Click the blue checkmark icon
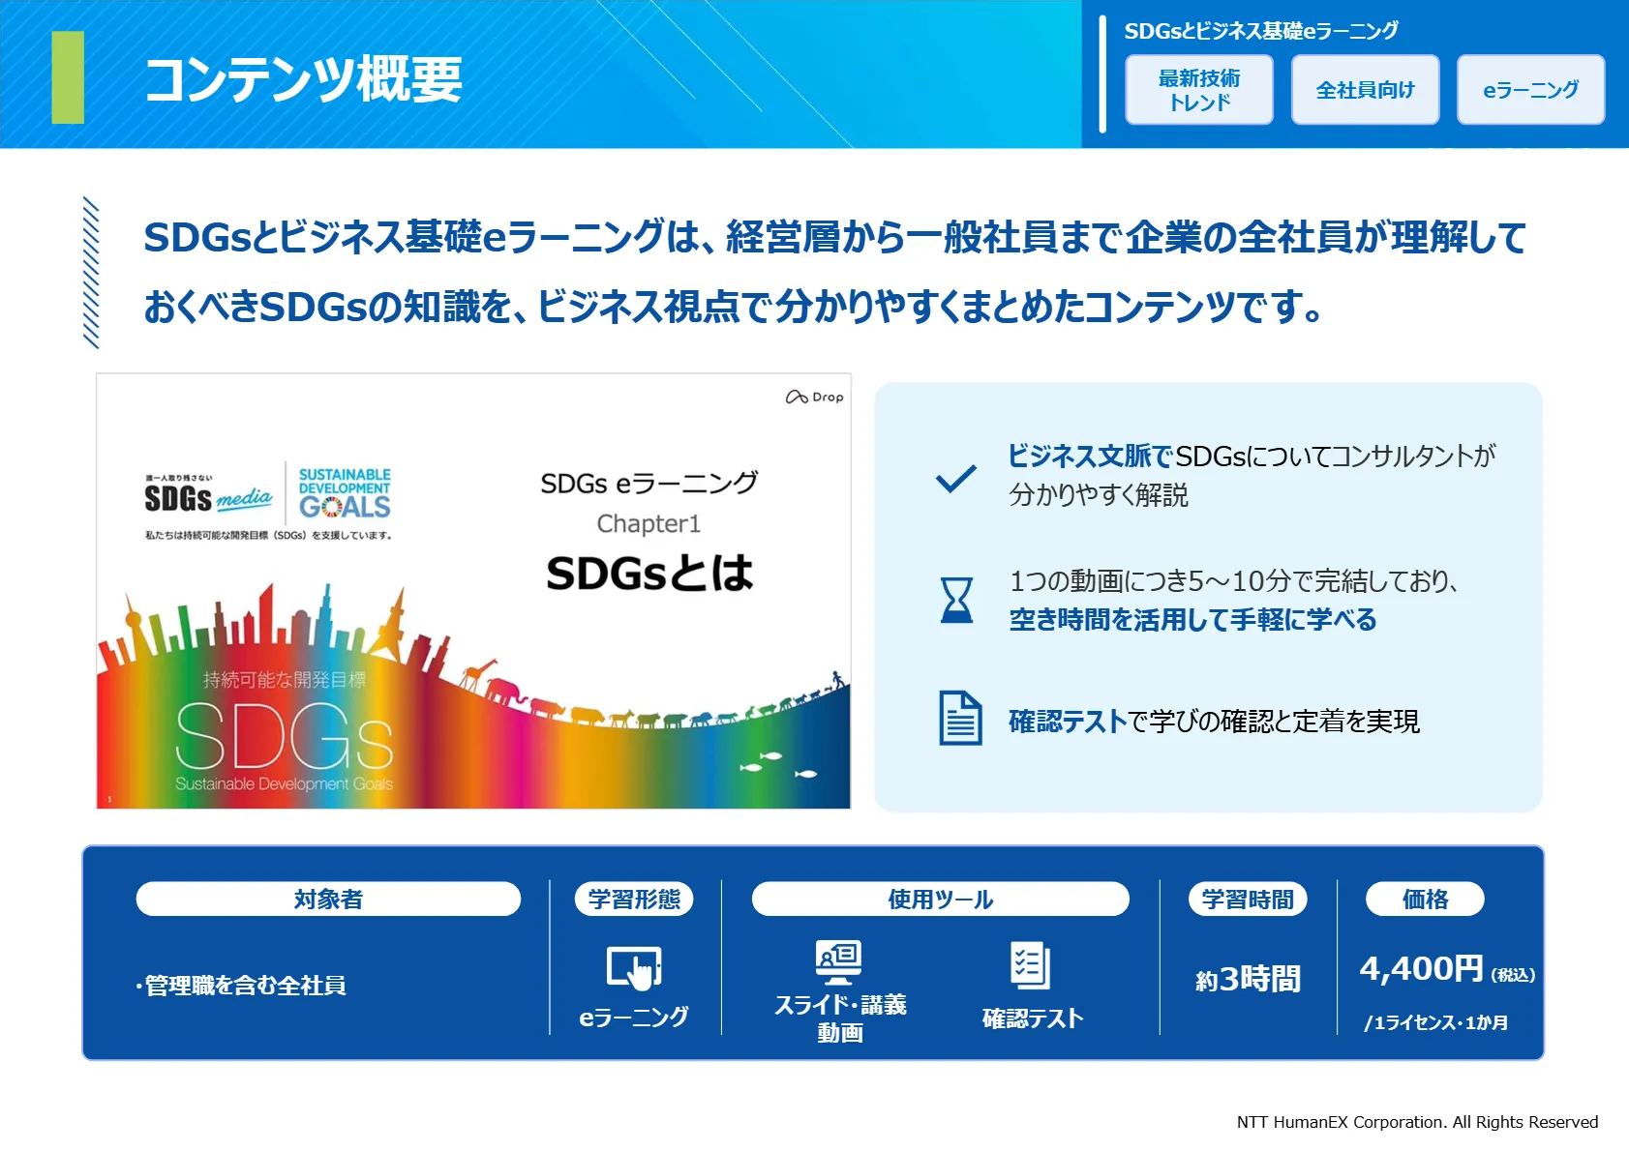Image resolution: width=1629 pixels, height=1151 pixels. [x=956, y=479]
